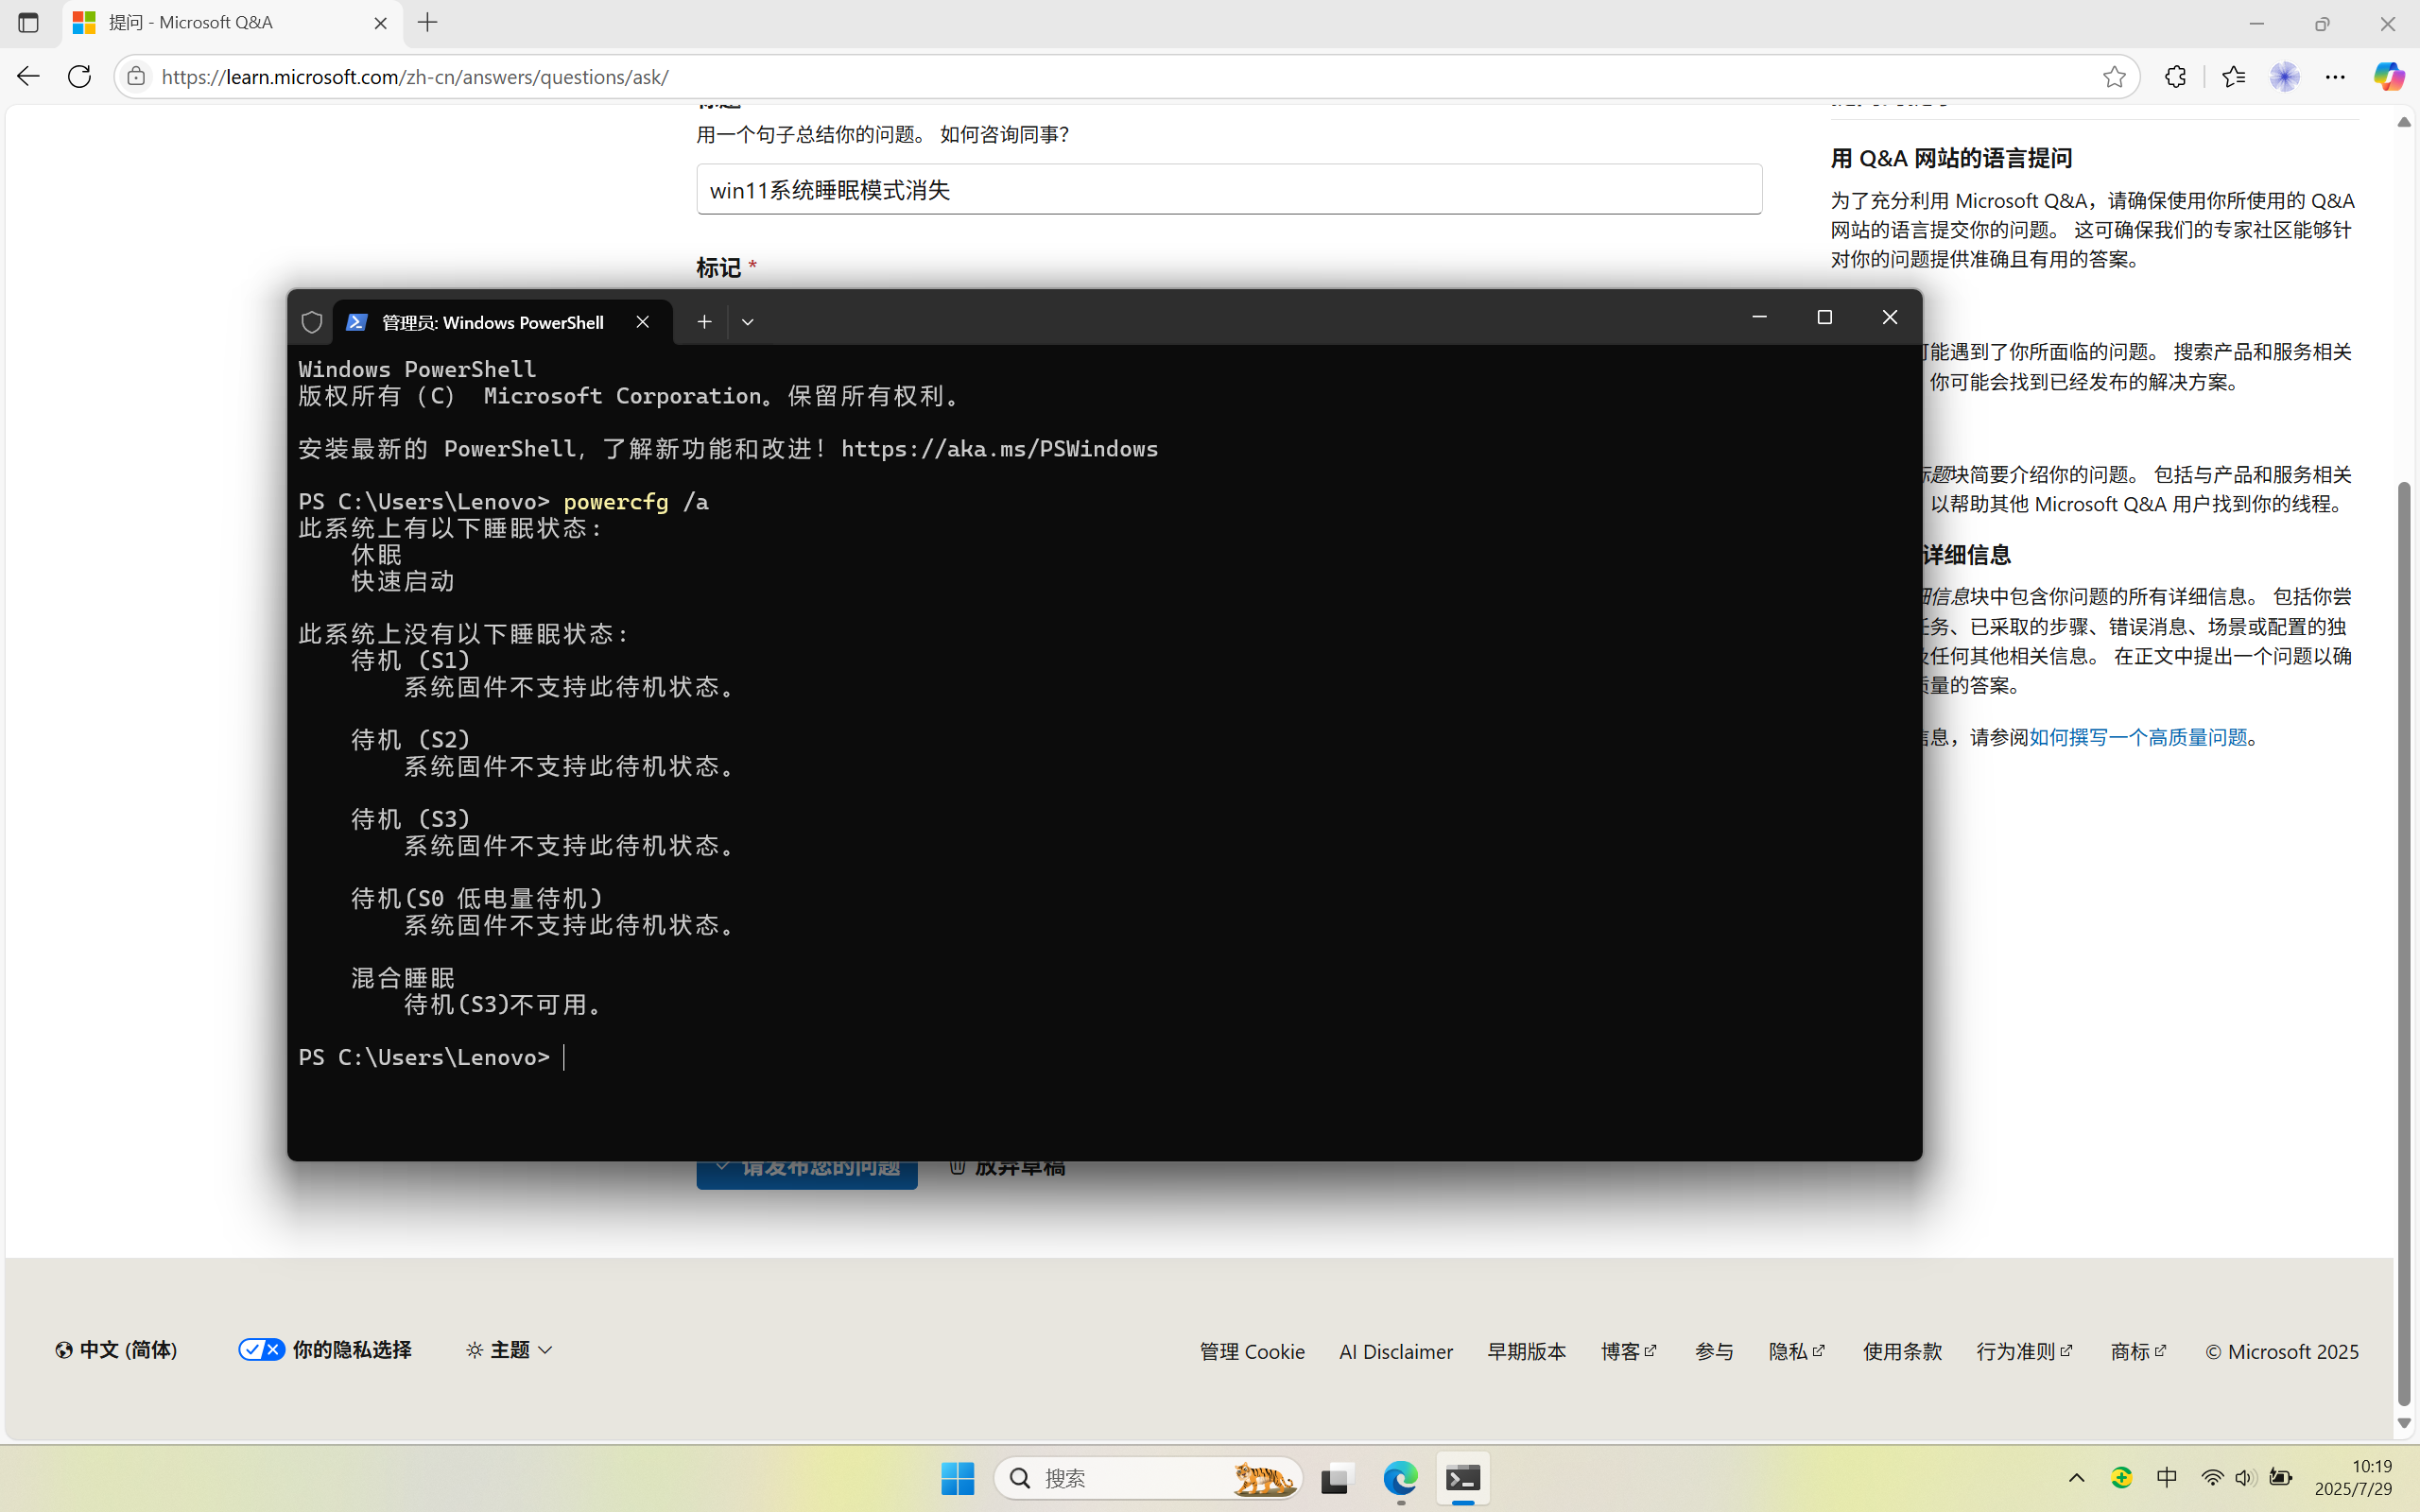This screenshot has height=1512, width=2420.
Task: Show hidden tray icons with the chevron
Action: pos(2076,1478)
